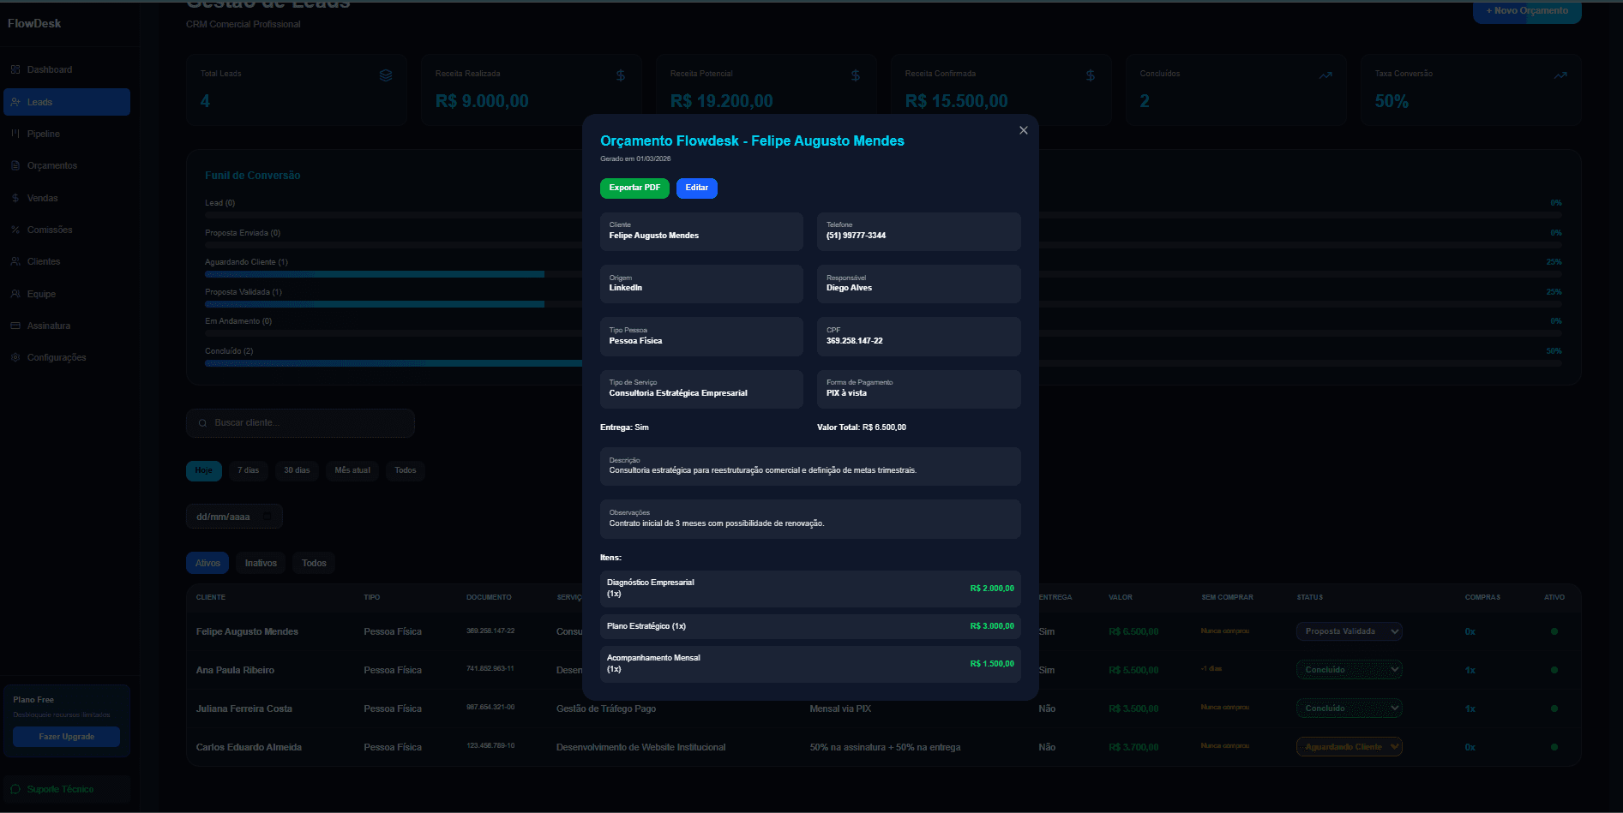Toggle the active dot for Felipe Augusto Mendes
The width and height of the screenshot is (1623, 813).
click(1554, 631)
